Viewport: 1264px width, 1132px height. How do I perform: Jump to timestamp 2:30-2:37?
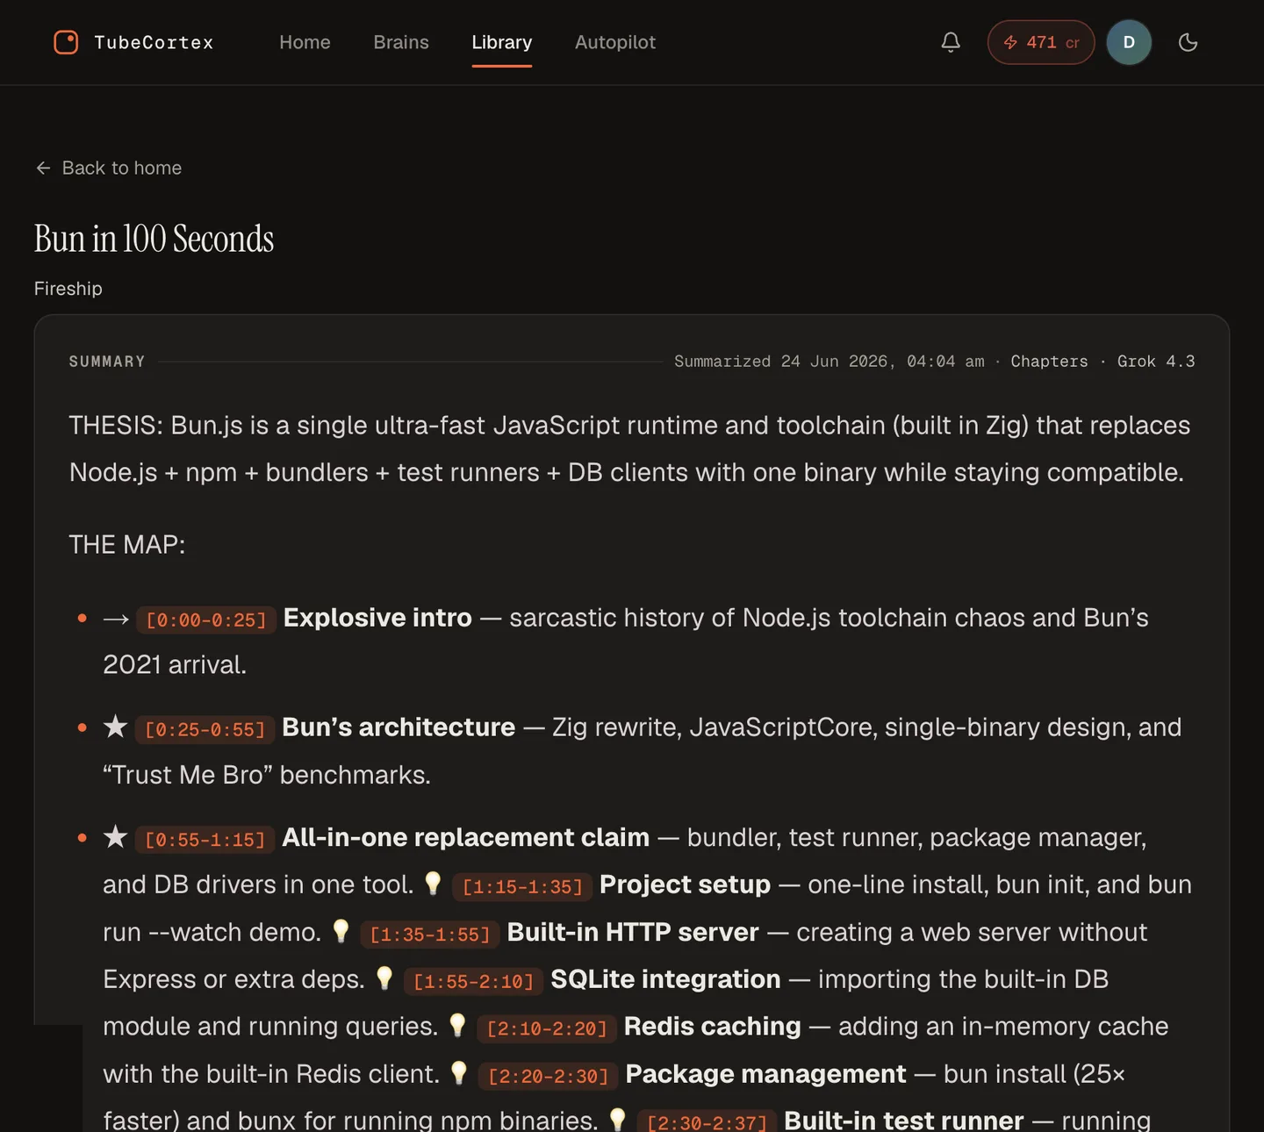(x=707, y=1122)
